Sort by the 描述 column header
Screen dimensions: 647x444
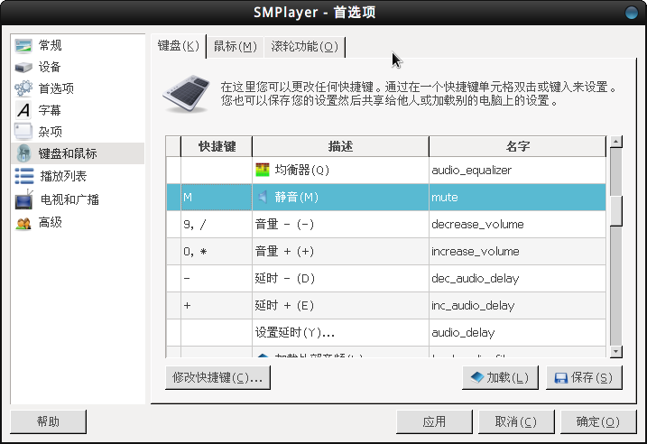click(340, 146)
